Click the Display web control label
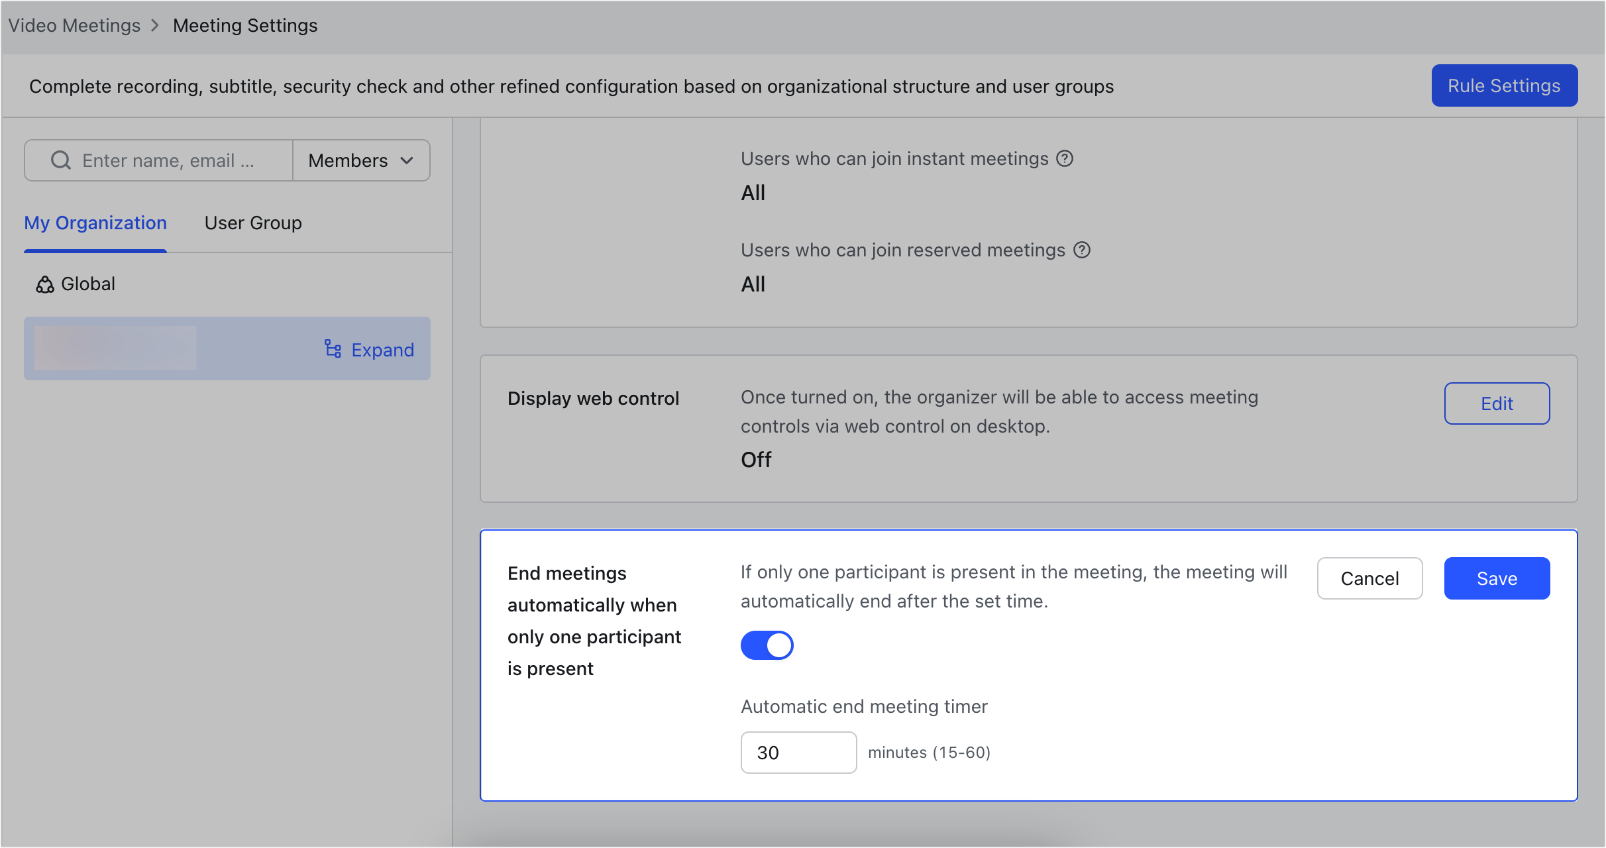1606x848 pixels. click(593, 398)
